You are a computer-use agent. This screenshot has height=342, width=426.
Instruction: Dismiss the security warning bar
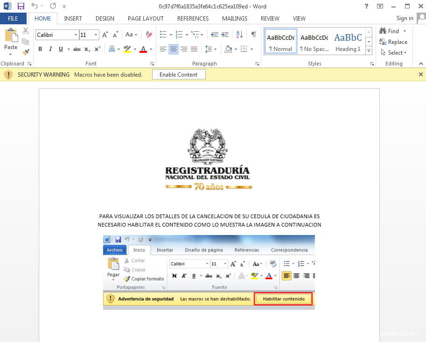420,74
